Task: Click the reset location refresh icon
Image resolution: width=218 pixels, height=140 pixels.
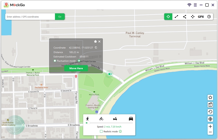Action: click(210, 112)
